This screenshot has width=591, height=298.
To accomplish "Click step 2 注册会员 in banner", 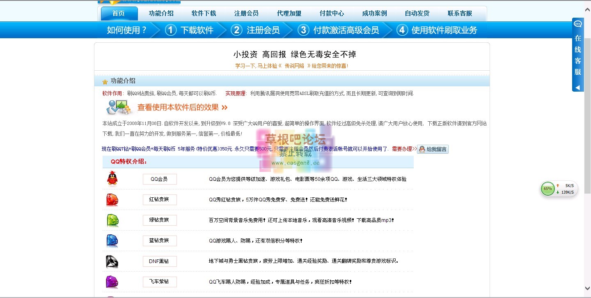I will pos(256,30).
